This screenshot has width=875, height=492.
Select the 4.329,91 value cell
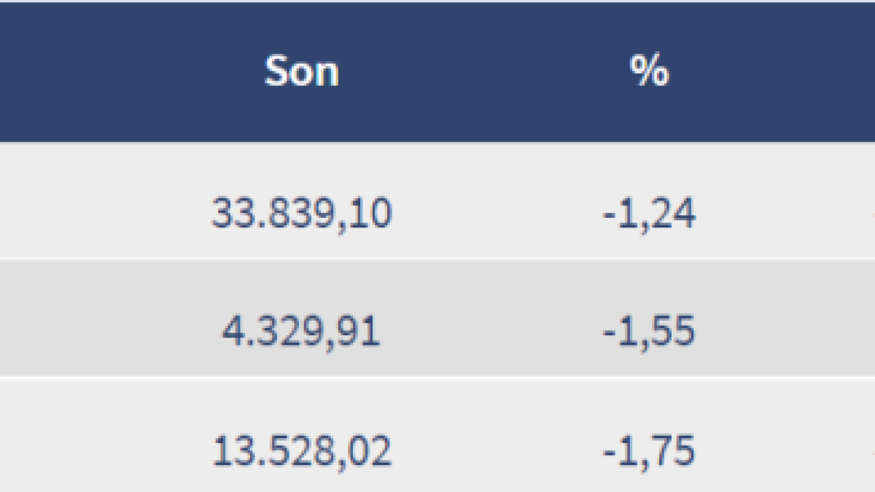pyautogui.click(x=301, y=332)
